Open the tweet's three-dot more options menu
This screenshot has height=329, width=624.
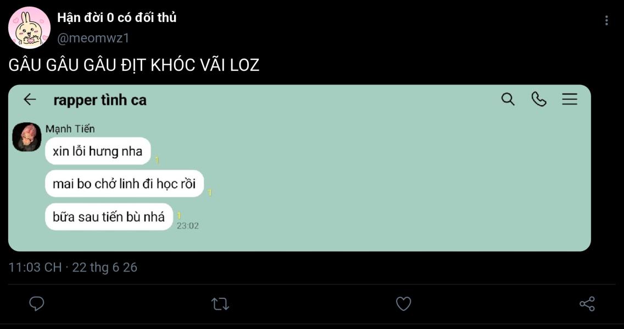click(606, 21)
